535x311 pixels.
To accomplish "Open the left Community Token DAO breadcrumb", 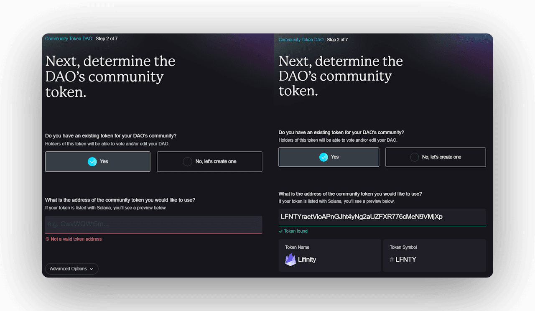I will [69, 38].
